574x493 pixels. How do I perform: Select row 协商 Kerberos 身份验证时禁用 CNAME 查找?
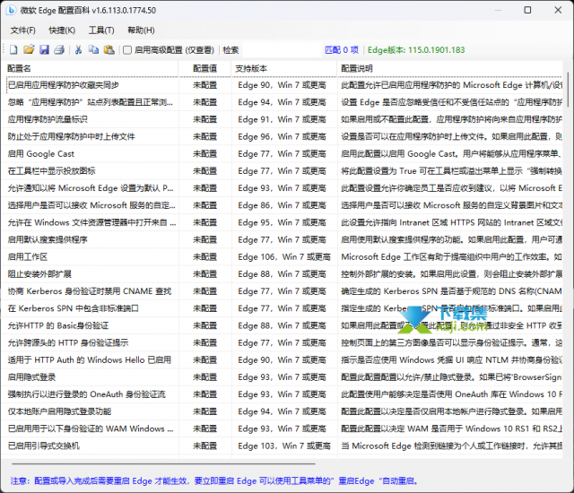coord(282,291)
